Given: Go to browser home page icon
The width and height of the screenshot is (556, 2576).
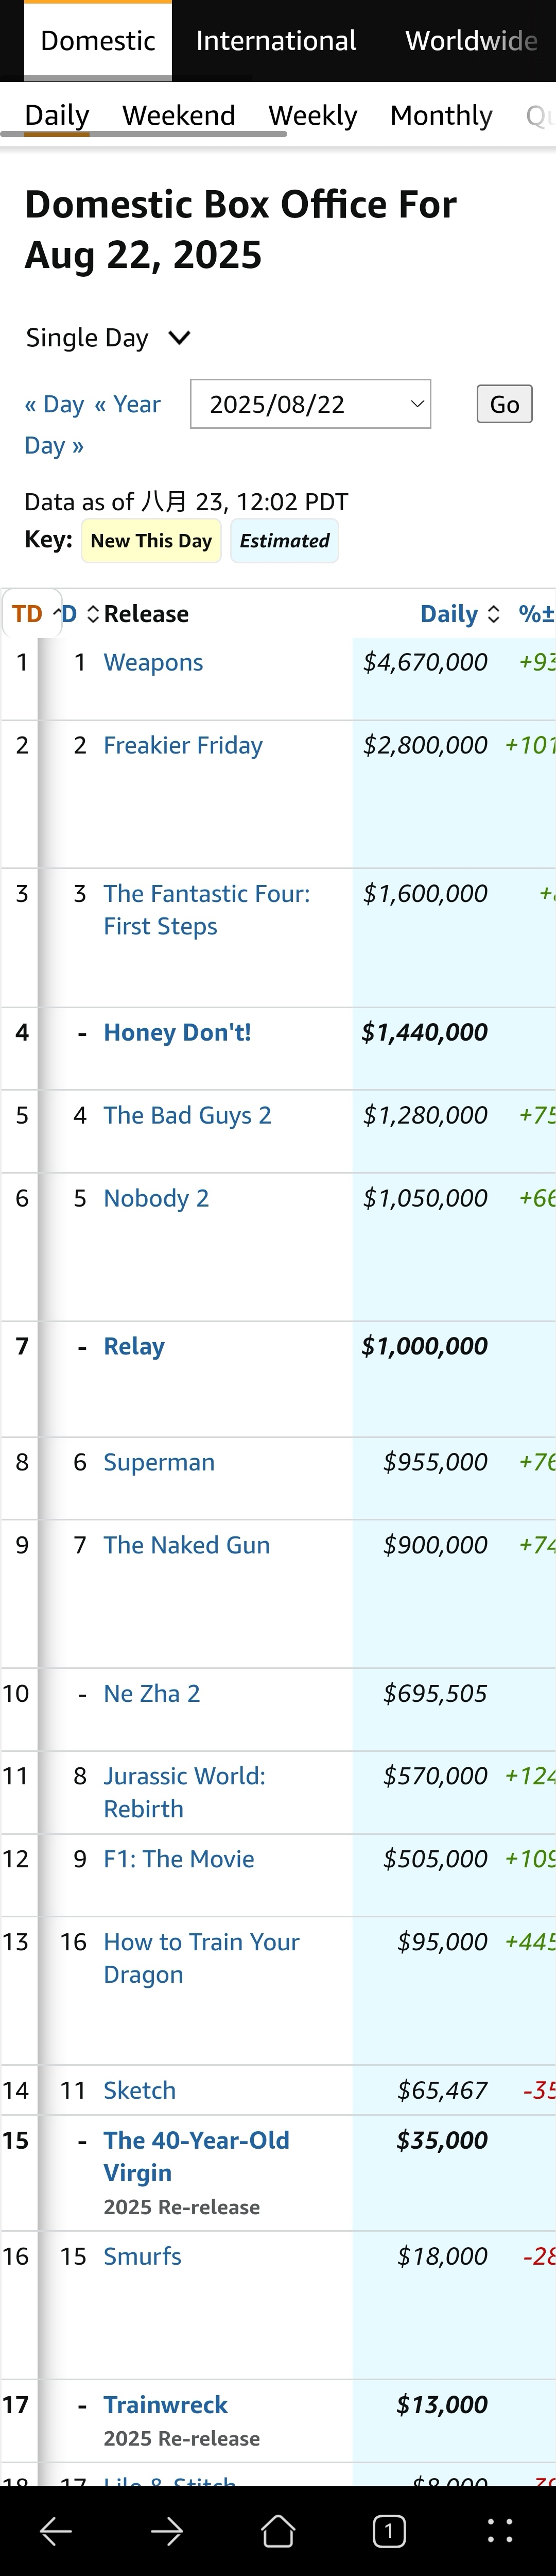Looking at the screenshot, I should click(279, 2531).
